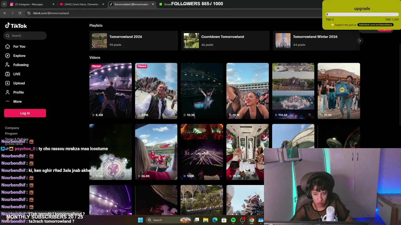
Task: Click the Playlists section heading
Action: click(96, 26)
